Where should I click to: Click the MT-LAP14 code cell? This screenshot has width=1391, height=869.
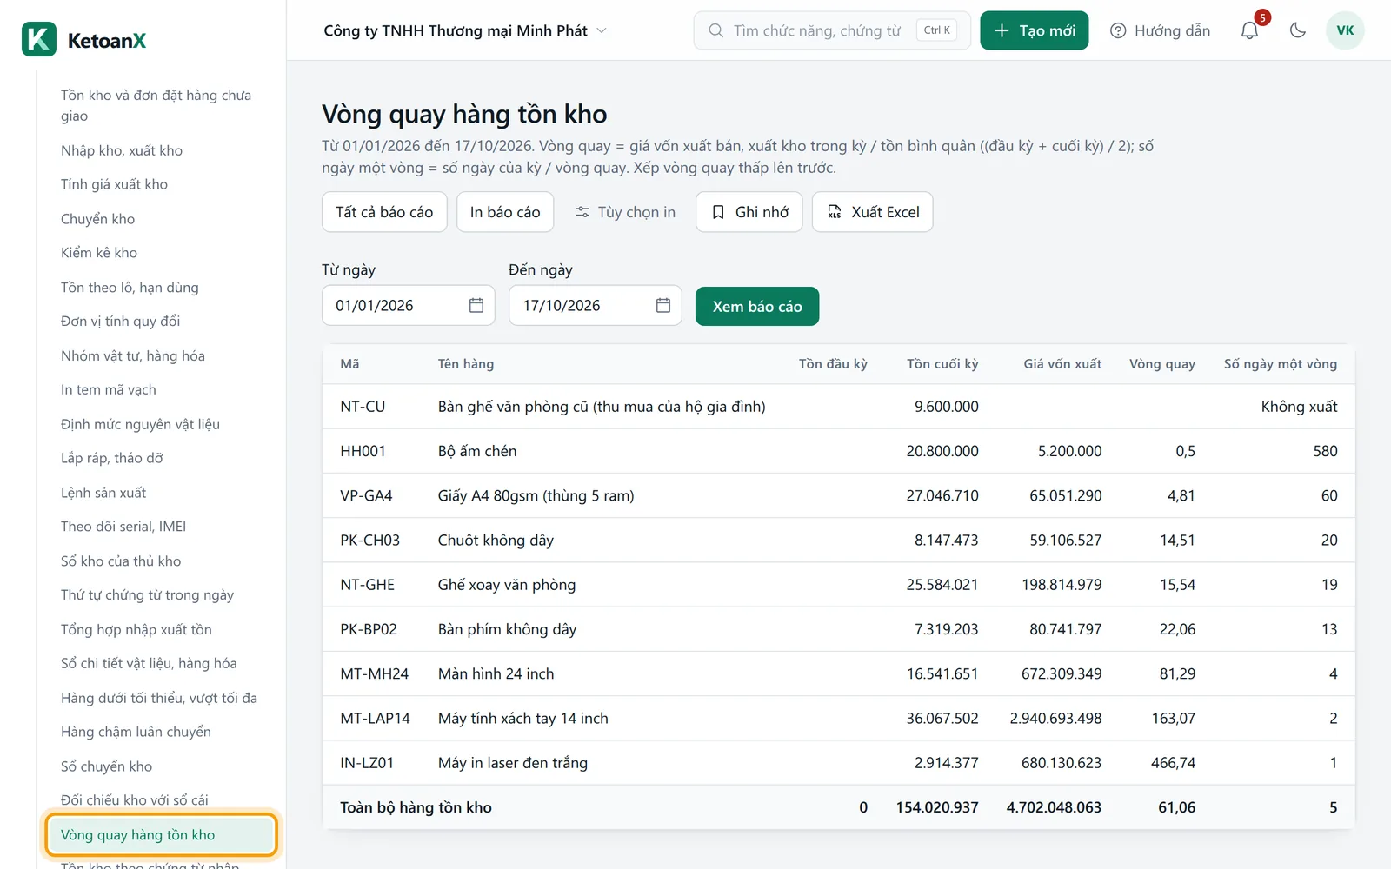click(x=375, y=719)
